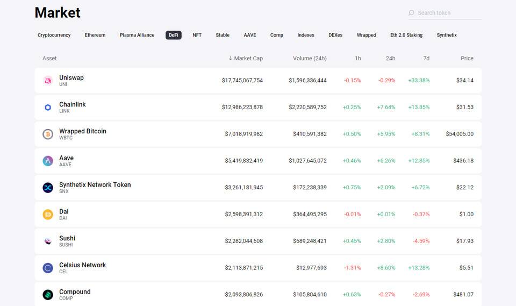
Task: Click the Dai coin icon
Action: pos(48,215)
